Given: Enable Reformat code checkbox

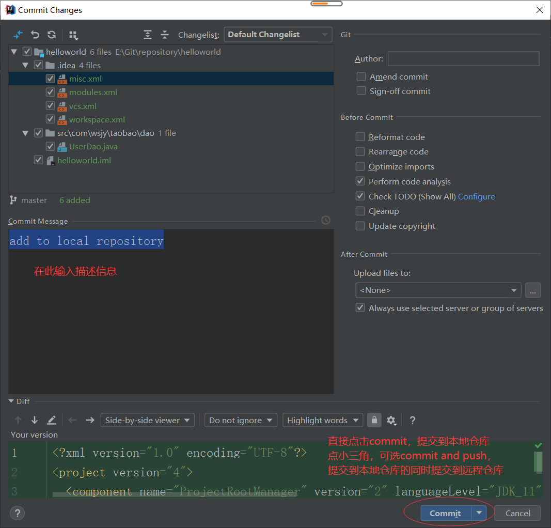Looking at the screenshot, I should pos(360,136).
